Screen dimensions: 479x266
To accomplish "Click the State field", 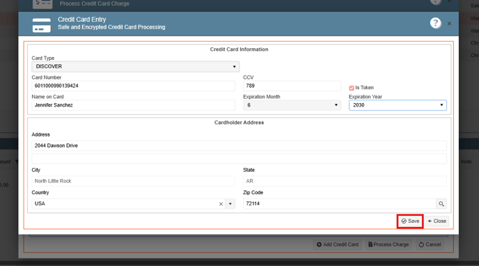I will (x=345, y=181).
